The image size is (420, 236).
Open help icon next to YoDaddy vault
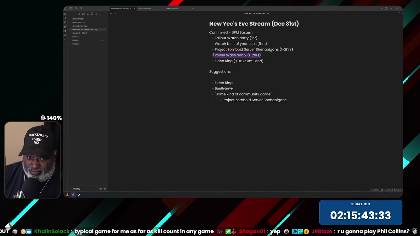pos(100,189)
